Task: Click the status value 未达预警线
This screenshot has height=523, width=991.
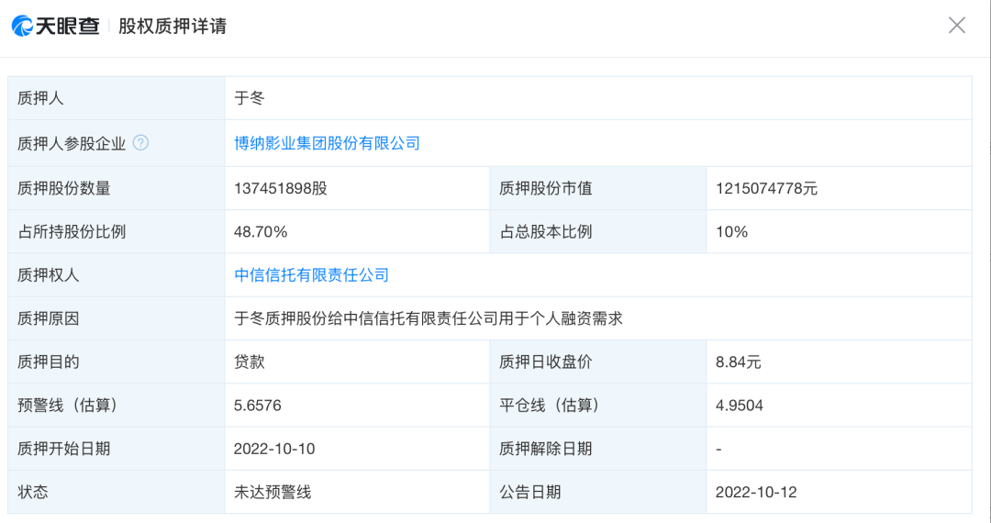Action: point(273,492)
